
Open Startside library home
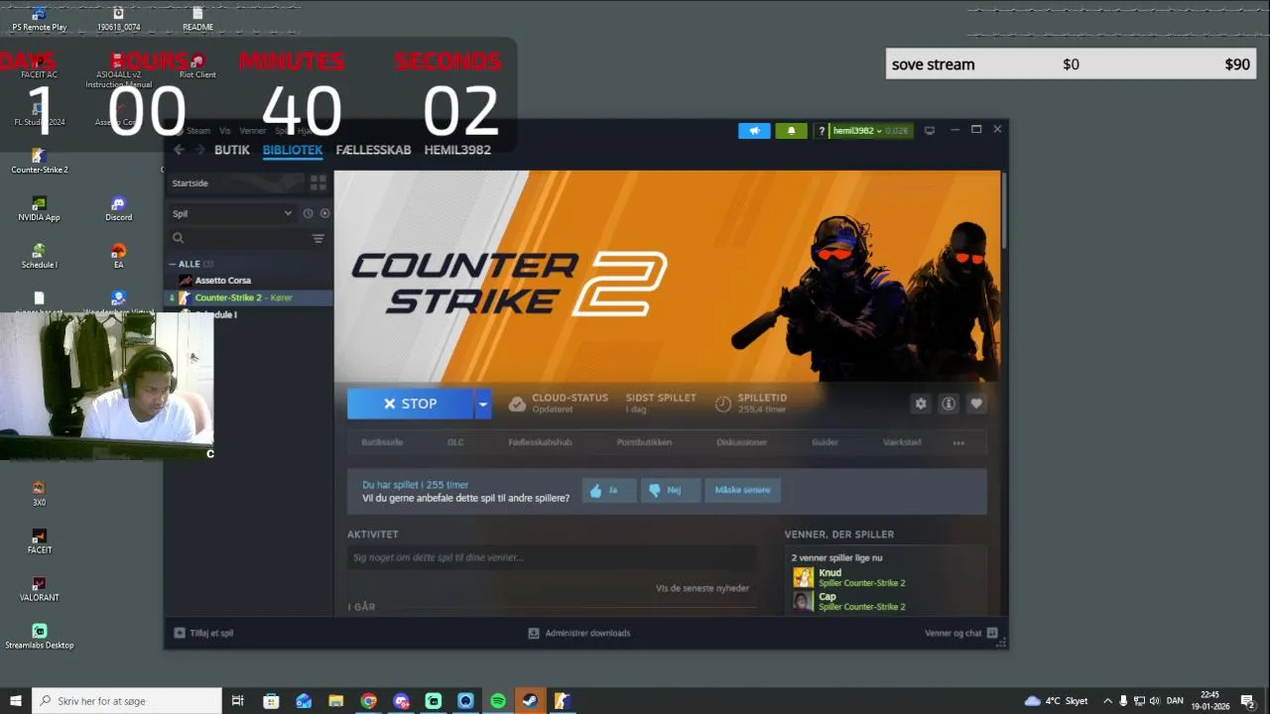[x=235, y=182]
